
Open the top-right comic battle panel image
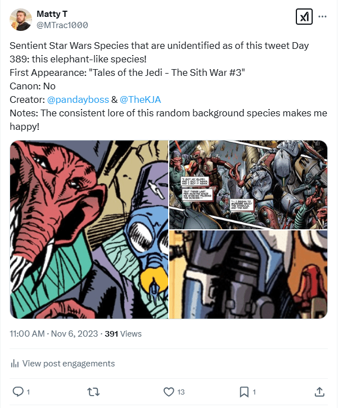coord(248,184)
